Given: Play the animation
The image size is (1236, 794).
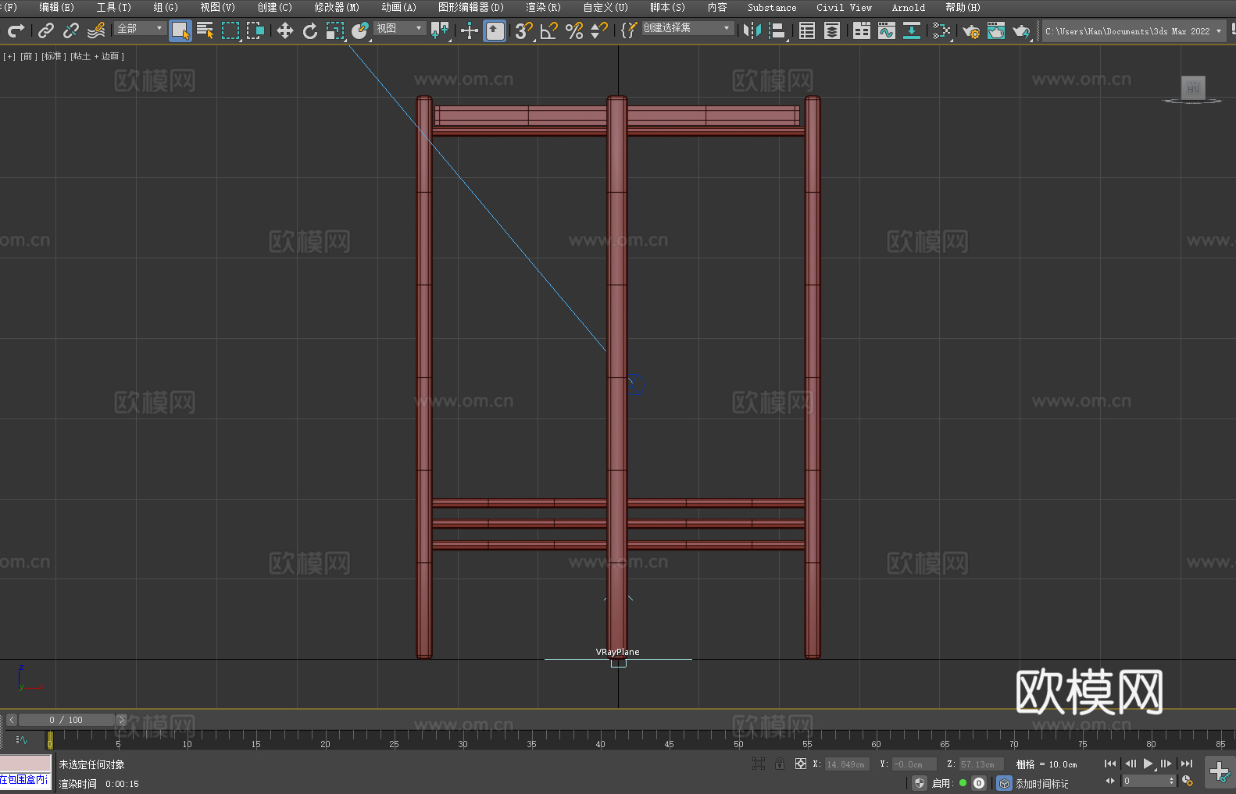Looking at the screenshot, I should pos(1148,764).
